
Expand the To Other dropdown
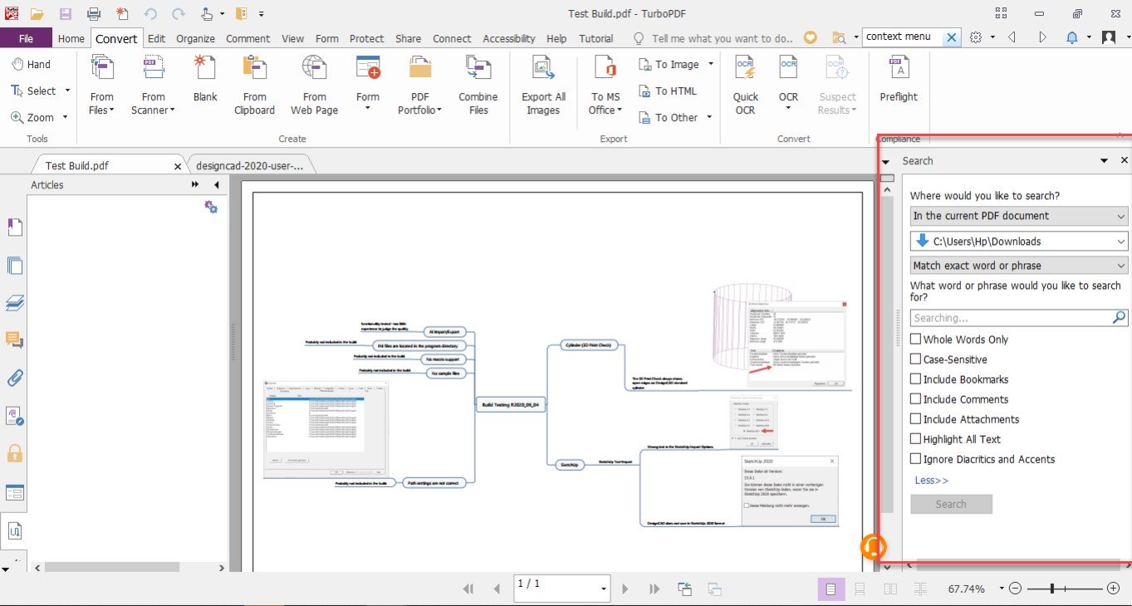(x=709, y=117)
